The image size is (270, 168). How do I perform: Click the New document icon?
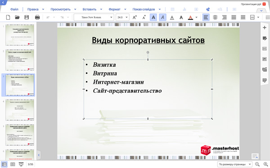(x=8, y=17)
